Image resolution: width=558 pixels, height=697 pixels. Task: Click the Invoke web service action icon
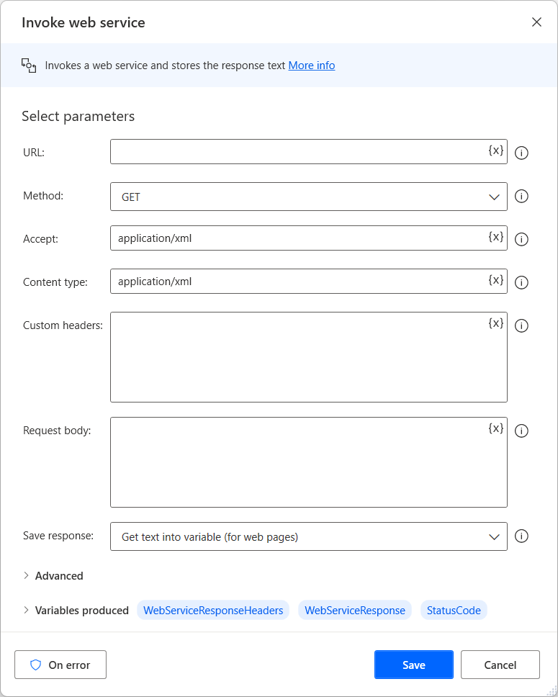(29, 65)
